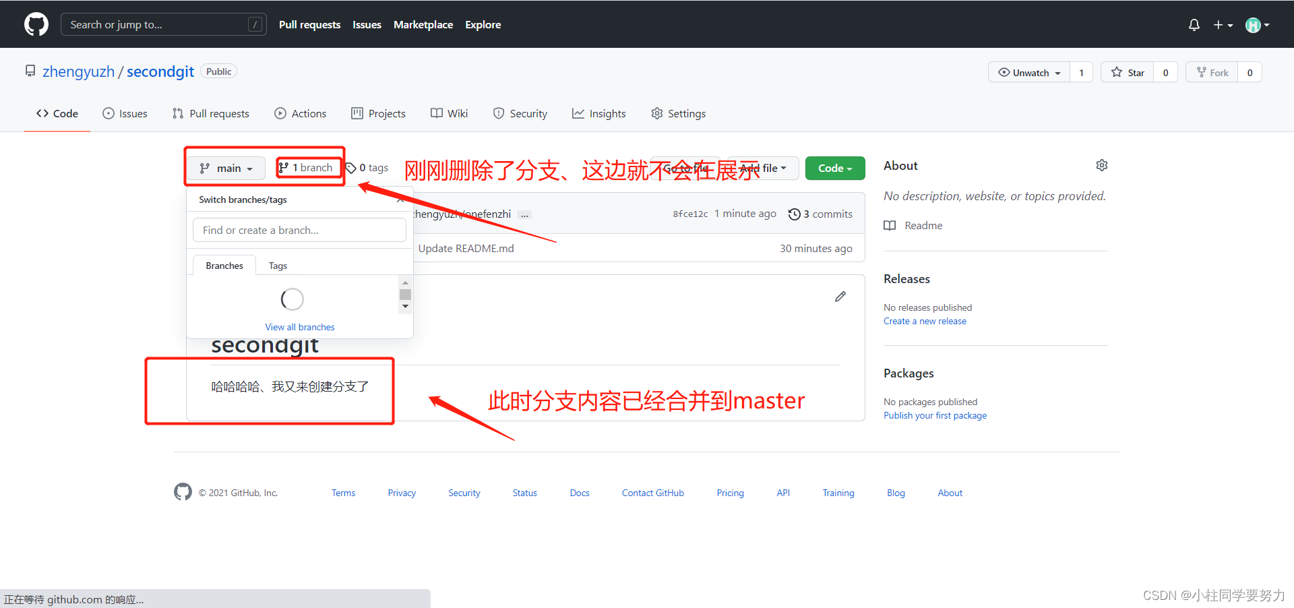Open Marketplace in top navigation

pyautogui.click(x=423, y=24)
